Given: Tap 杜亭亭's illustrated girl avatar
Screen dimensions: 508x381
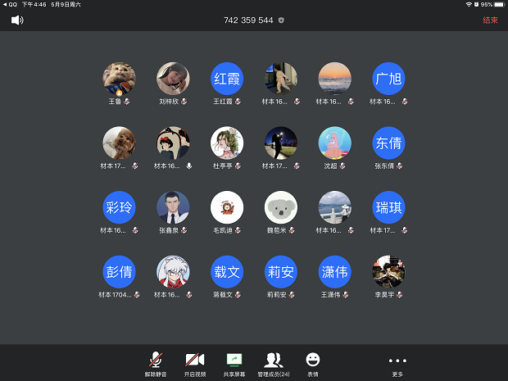Looking at the screenshot, I should tap(227, 143).
